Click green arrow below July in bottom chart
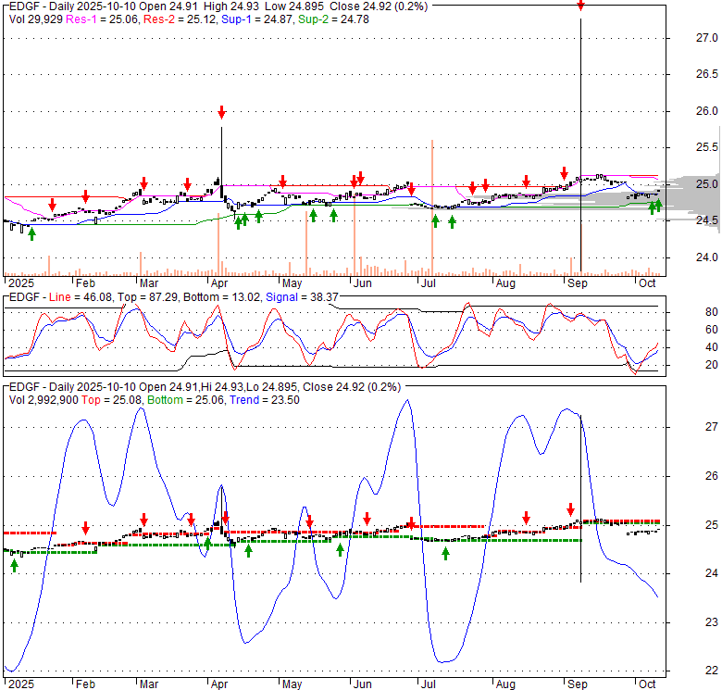The image size is (722, 690). [x=446, y=553]
